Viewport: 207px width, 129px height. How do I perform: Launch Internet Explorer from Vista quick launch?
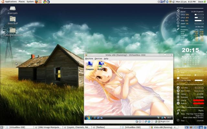[x=95, y=118]
